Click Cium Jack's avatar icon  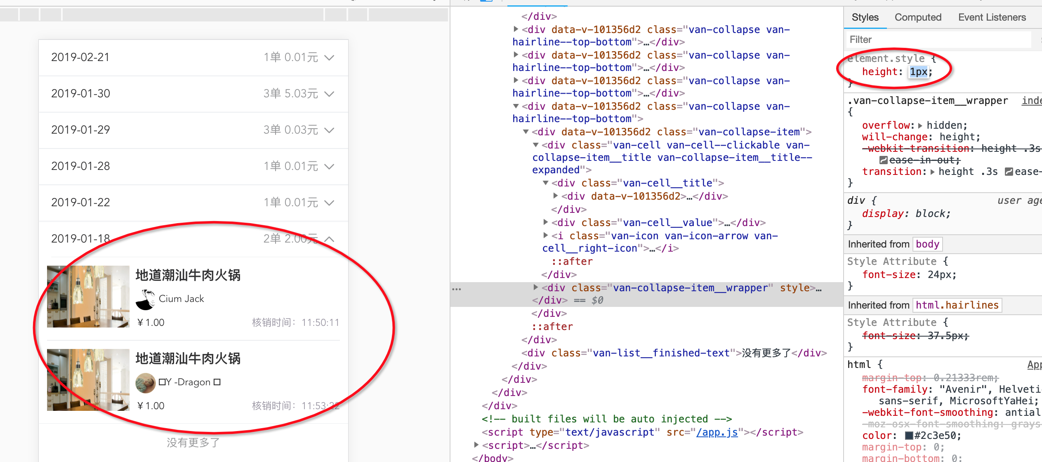click(x=145, y=299)
